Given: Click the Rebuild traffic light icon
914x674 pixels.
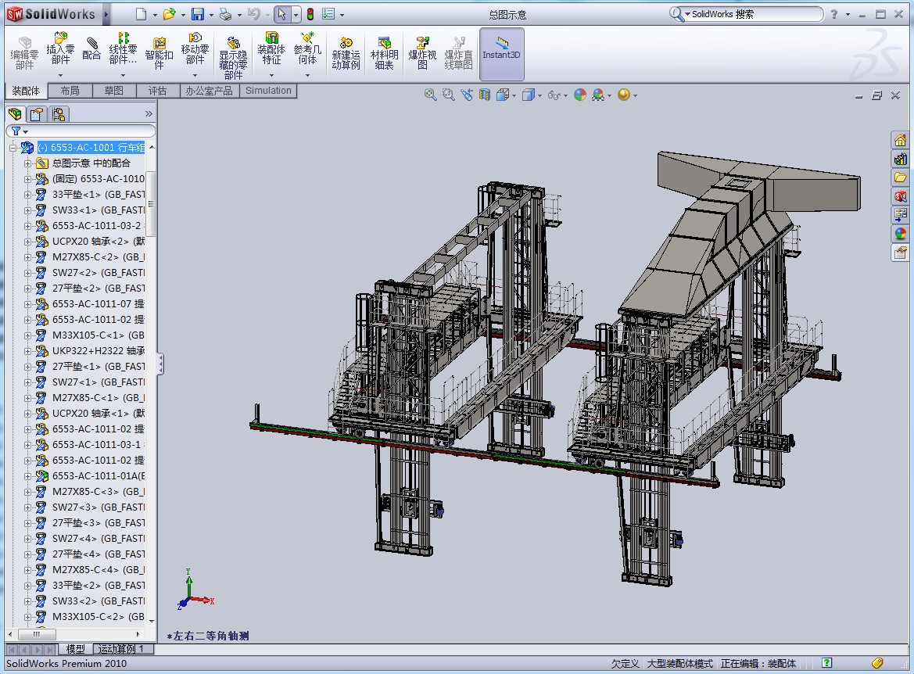Looking at the screenshot, I should pyautogui.click(x=310, y=14).
